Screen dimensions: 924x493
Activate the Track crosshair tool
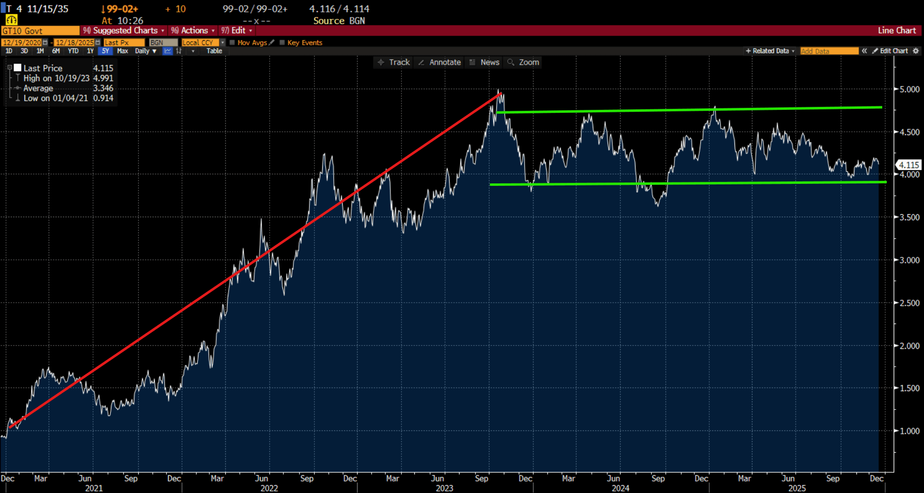pyautogui.click(x=394, y=62)
